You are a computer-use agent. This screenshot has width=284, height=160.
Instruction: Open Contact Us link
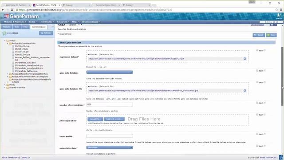(x=25, y=157)
